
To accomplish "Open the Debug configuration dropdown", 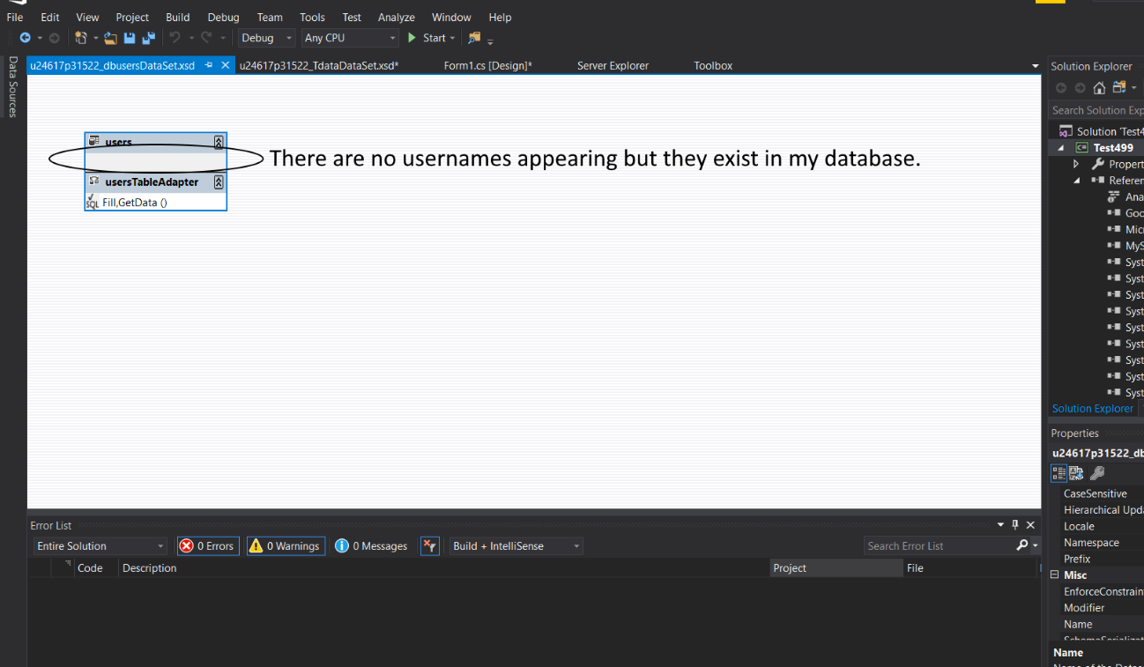I will [268, 38].
